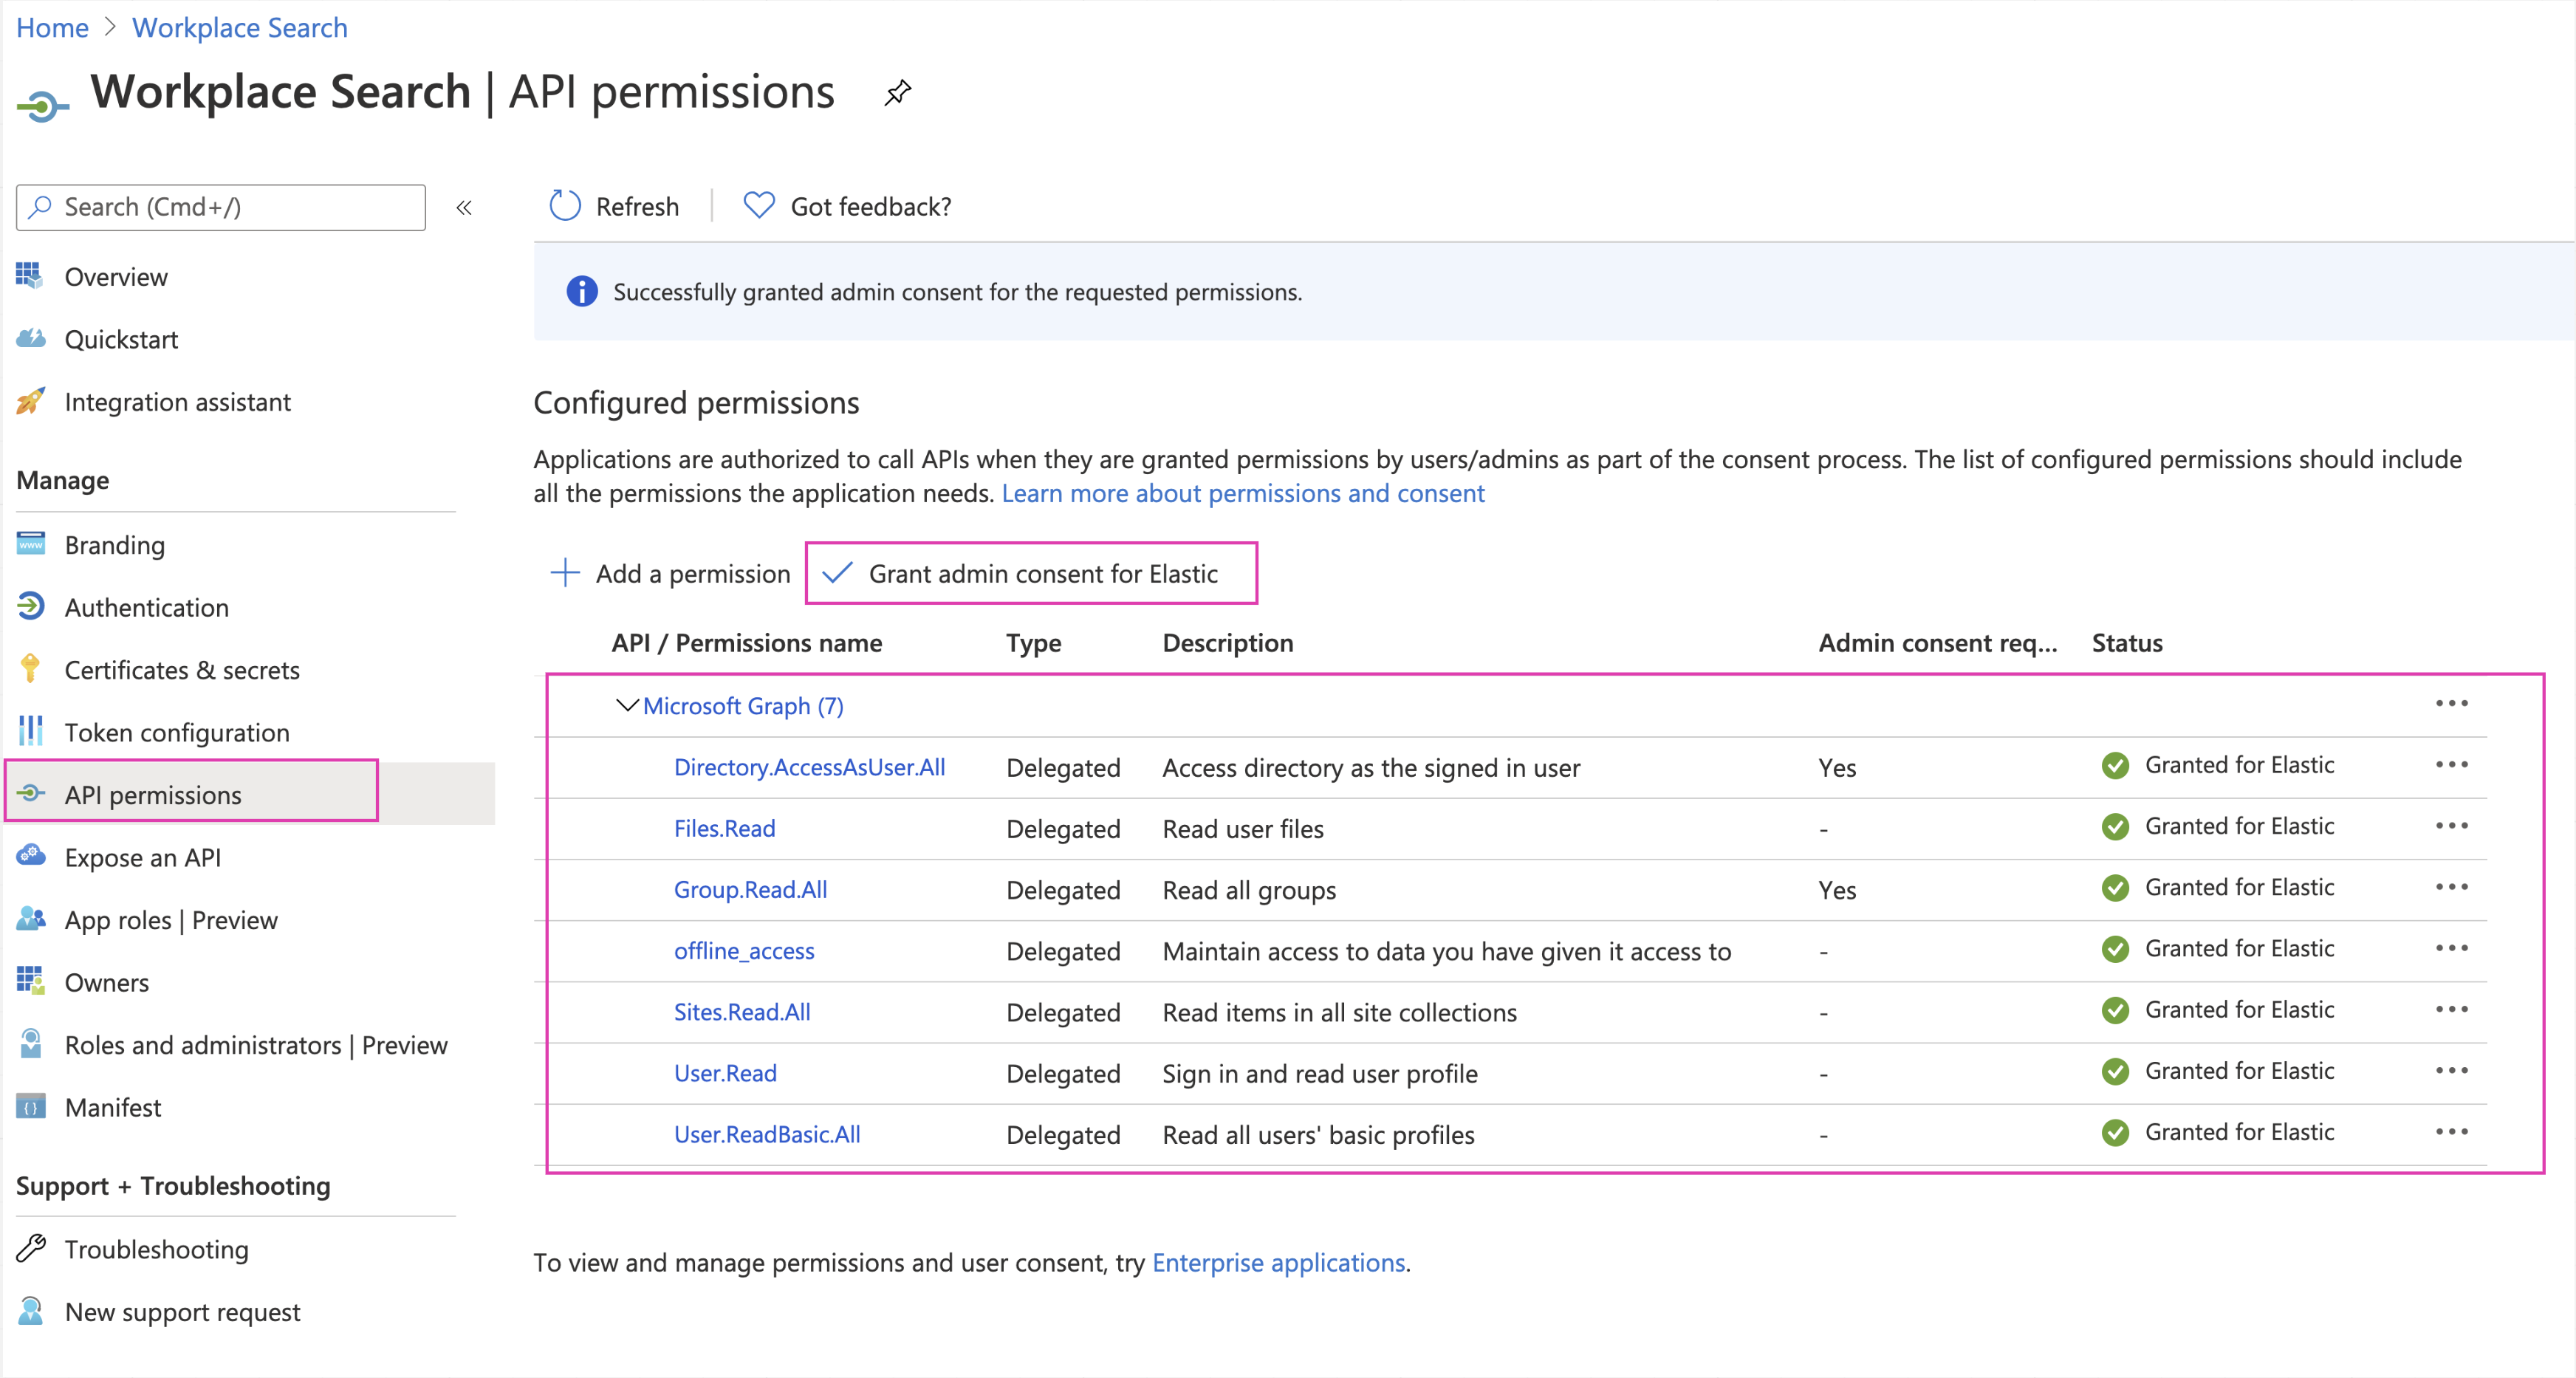Click the pin icon next to page title

(x=897, y=93)
